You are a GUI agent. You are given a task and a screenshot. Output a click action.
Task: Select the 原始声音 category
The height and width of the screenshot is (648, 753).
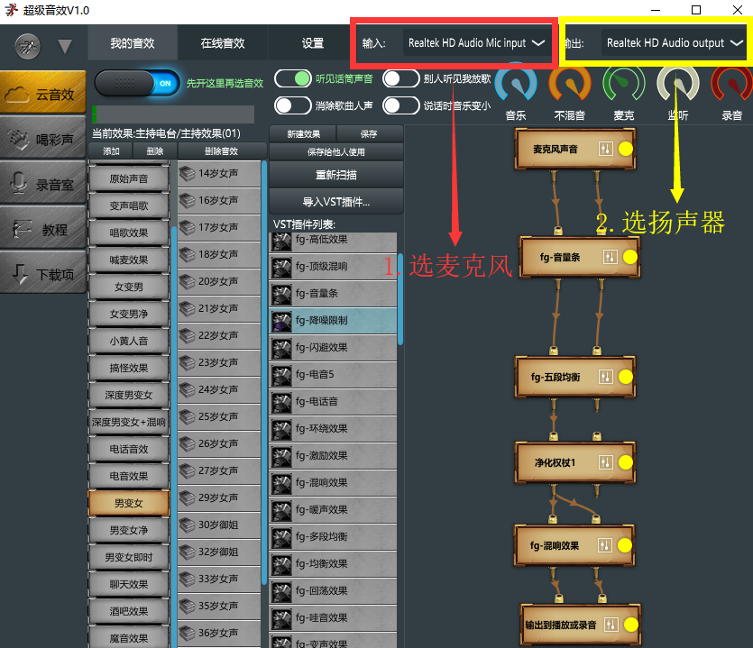tap(129, 179)
